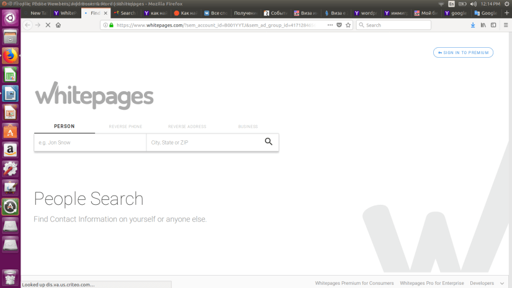Click Wi-Fi network indicator in top bar

point(441,4)
